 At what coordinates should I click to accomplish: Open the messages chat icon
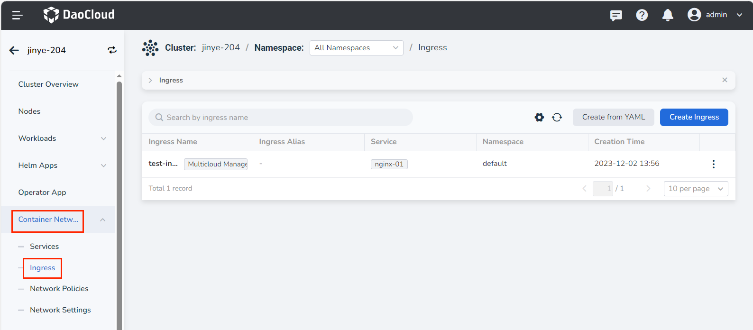tap(616, 15)
